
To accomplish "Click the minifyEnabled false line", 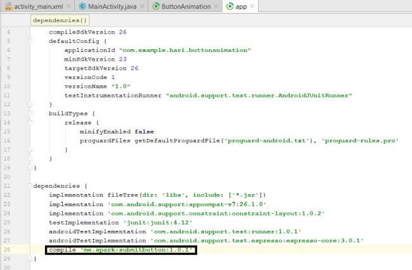I will pos(117,132).
